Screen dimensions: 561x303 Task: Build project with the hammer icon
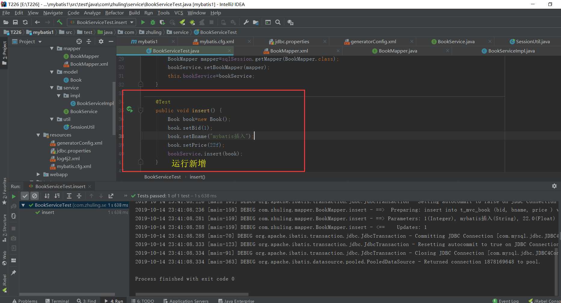(x=60, y=22)
